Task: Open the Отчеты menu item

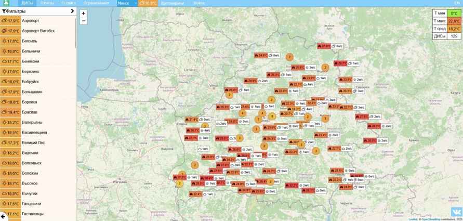Action: [47, 3]
